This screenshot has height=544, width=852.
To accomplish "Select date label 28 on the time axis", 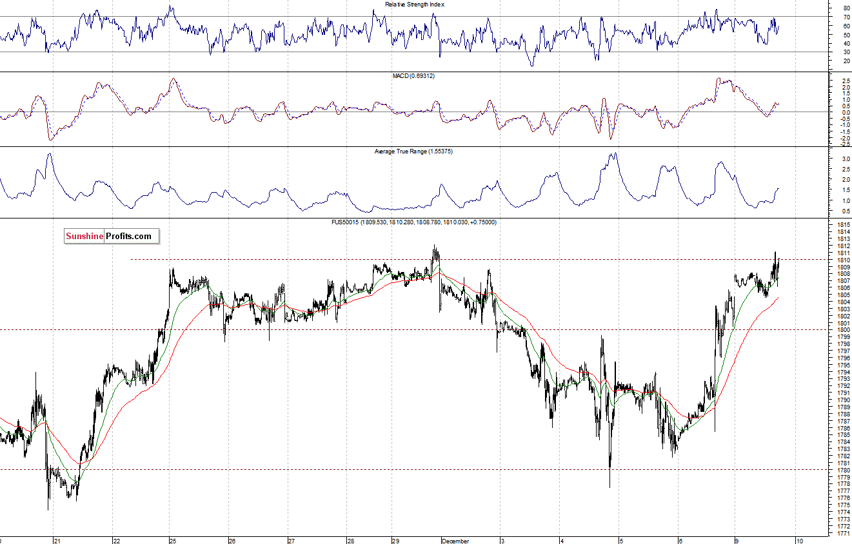I will [350, 541].
